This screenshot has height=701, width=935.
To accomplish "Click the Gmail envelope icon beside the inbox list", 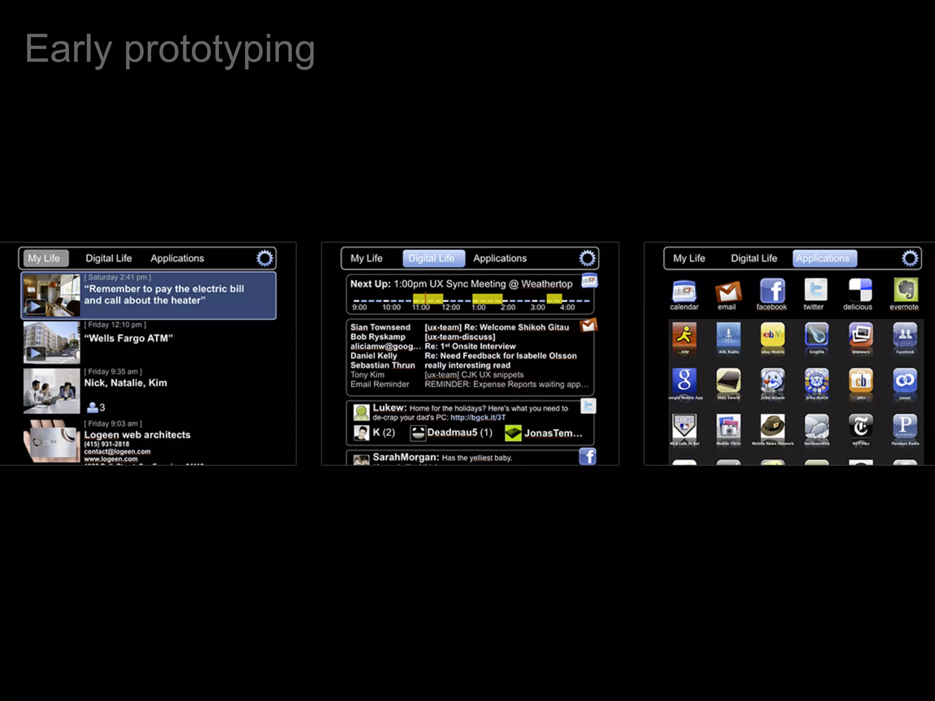I will click(x=588, y=325).
